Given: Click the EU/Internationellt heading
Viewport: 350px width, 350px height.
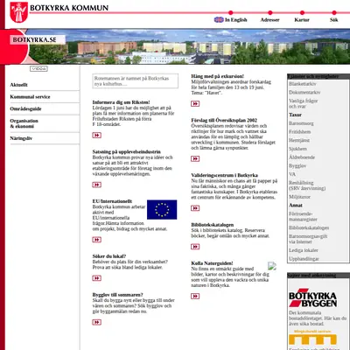Looking at the screenshot, I should pyautogui.click(x=112, y=201).
